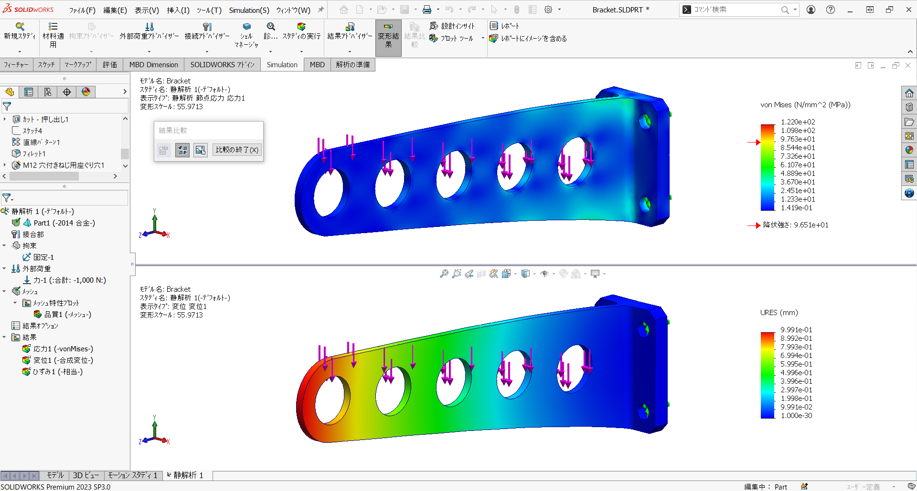Select 力-1 (:合計: -1,000 N:) load
The image size is (917, 491).
coord(64,280)
